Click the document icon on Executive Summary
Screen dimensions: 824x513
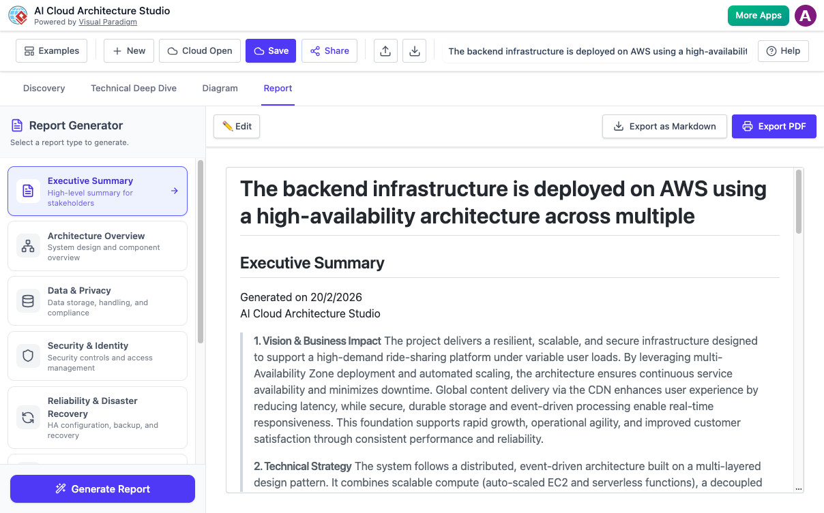[x=28, y=191]
